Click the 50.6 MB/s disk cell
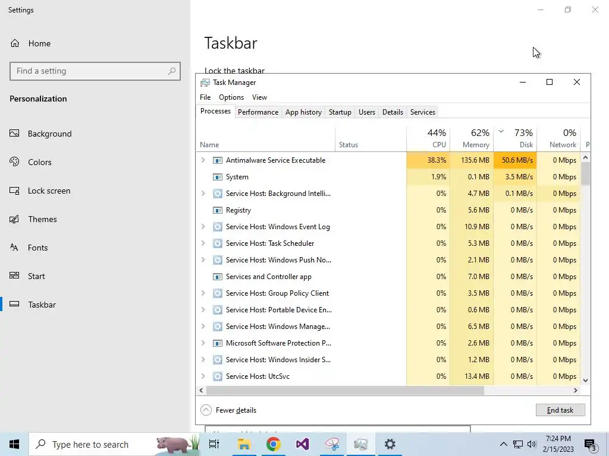This screenshot has width=609, height=456. point(516,160)
